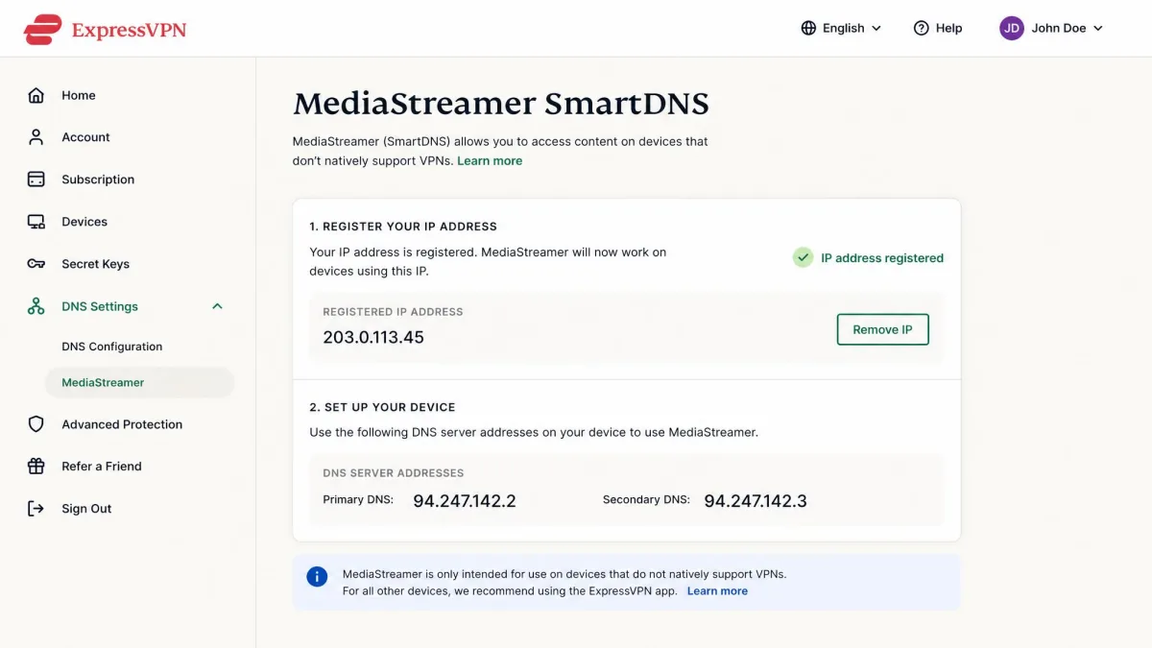
Task: Click Secondary DNS value 94.247.142.3
Action: click(756, 500)
